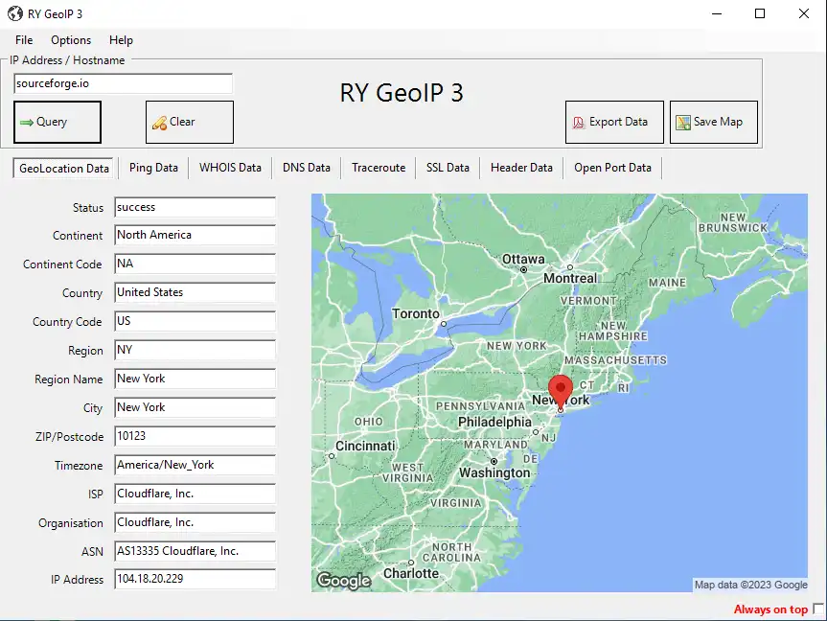Click the WEST VIRGINIA label on the map
This screenshot has width=827, height=621.
407,472
